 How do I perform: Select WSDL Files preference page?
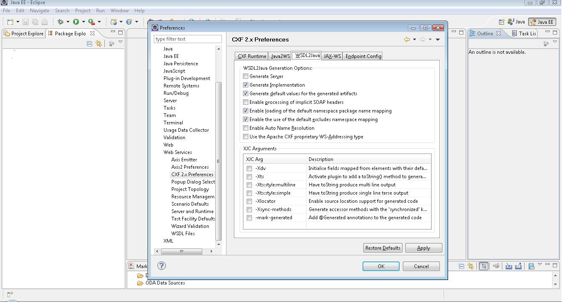pos(183,234)
